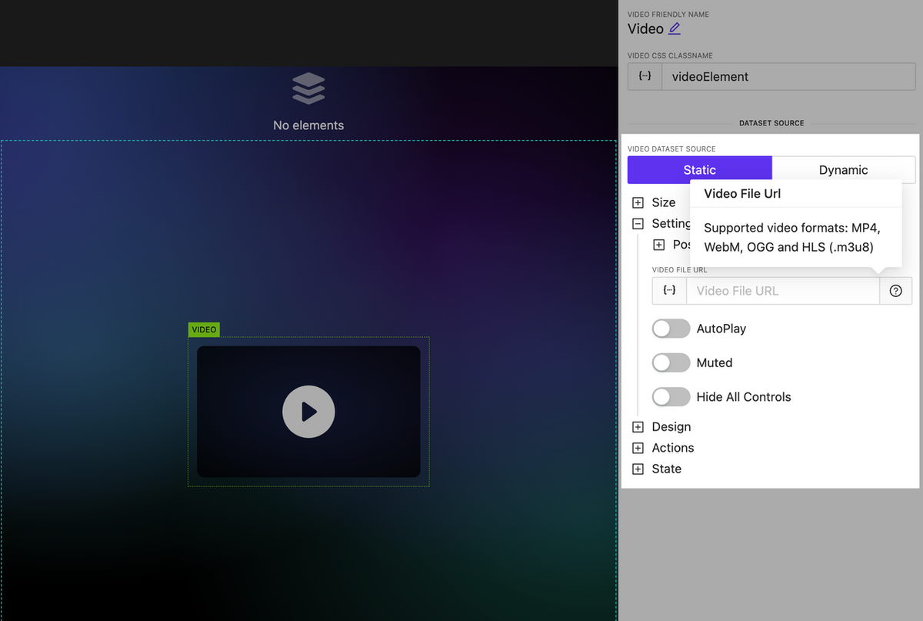
Task: Click the play icon on the video preview
Action: pos(308,412)
